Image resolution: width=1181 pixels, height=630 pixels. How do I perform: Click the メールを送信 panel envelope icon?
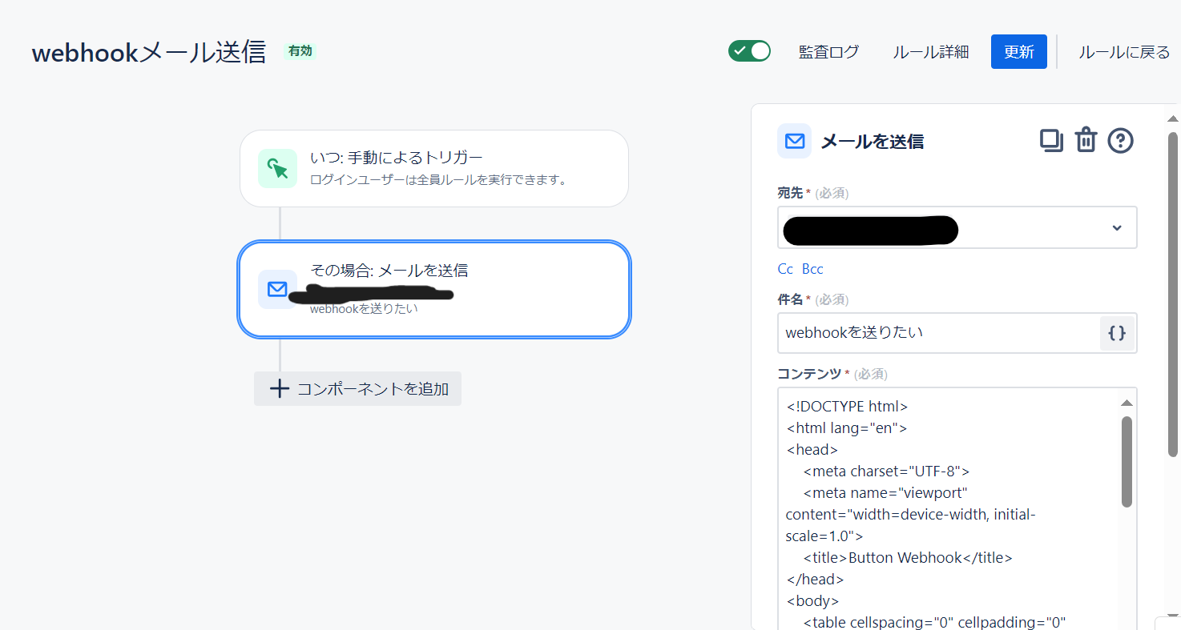click(794, 142)
